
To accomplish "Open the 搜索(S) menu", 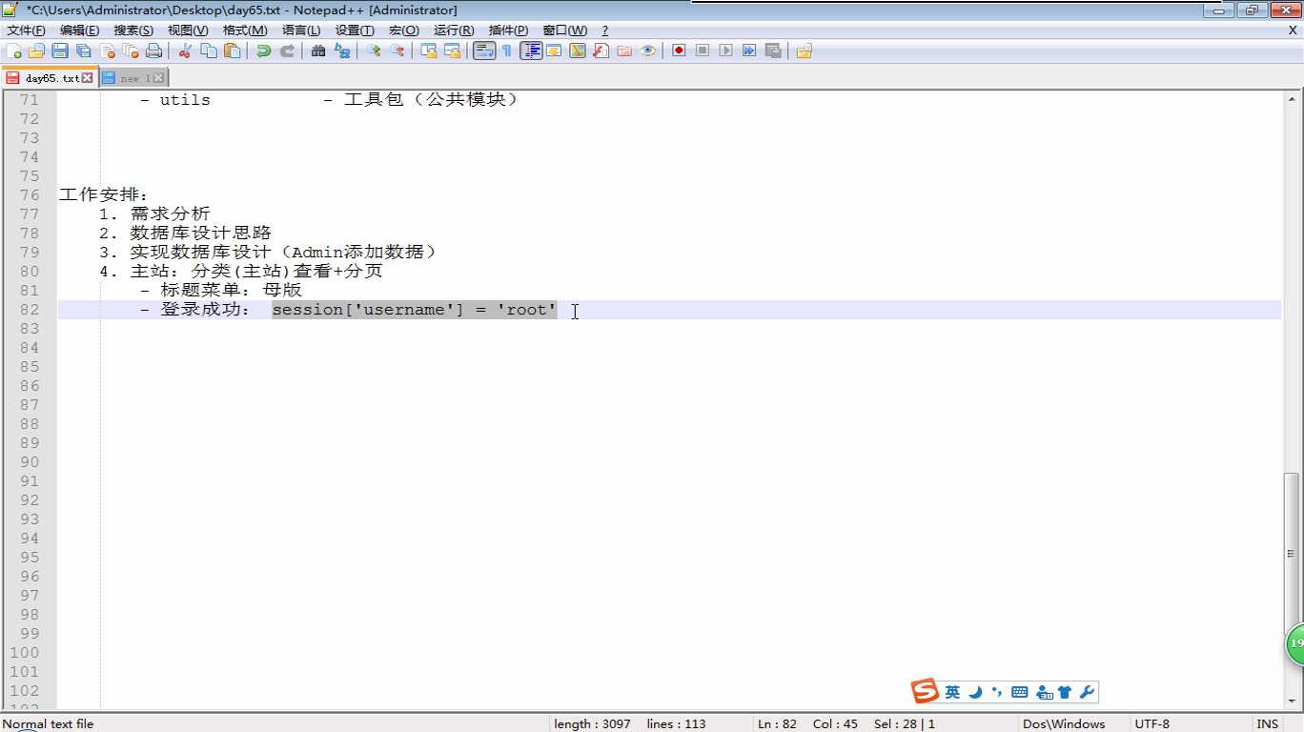I will coord(133,30).
